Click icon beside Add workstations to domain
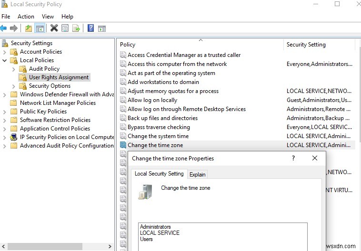 click(123, 82)
